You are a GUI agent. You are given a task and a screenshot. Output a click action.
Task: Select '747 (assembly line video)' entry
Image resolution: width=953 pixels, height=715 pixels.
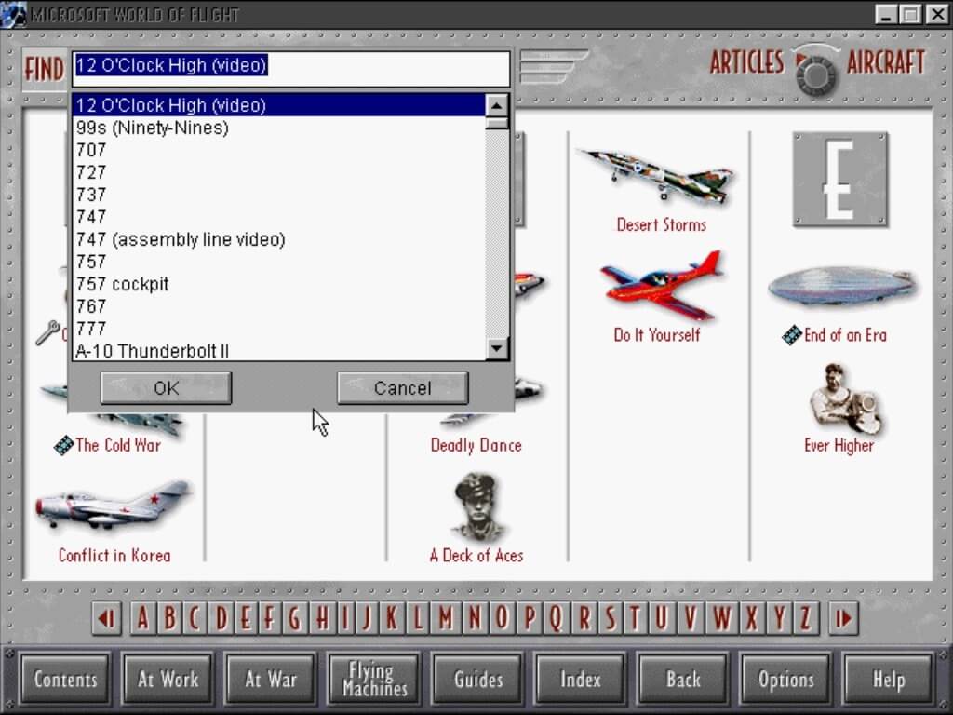coord(279,239)
